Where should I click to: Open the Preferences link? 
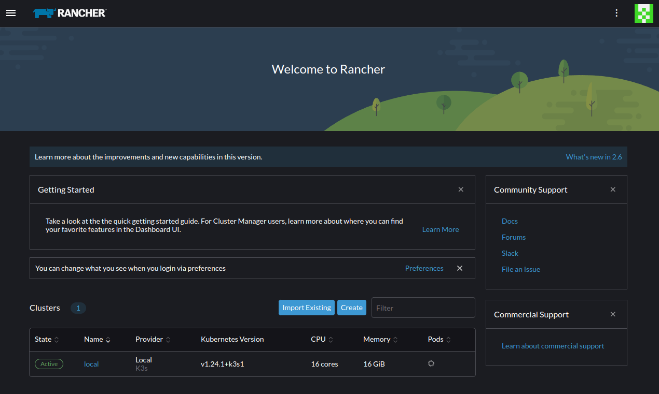(x=424, y=268)
